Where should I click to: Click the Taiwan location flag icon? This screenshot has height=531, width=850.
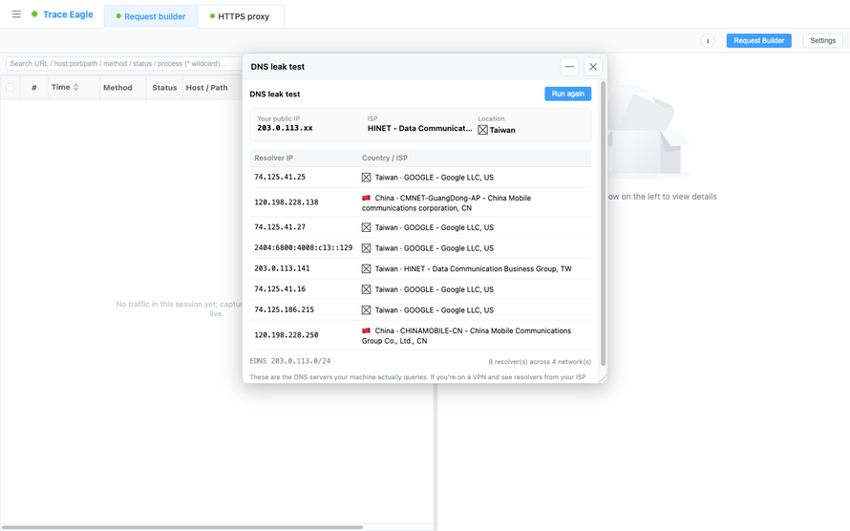pyautogui.click(x=482, y=130)
